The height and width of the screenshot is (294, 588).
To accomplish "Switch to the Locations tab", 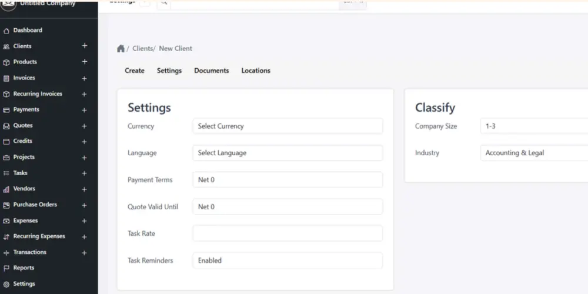I will [256, 71].
